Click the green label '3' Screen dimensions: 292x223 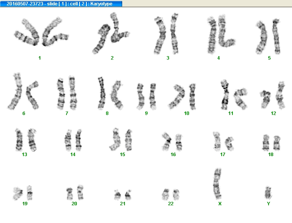[168, 58]
